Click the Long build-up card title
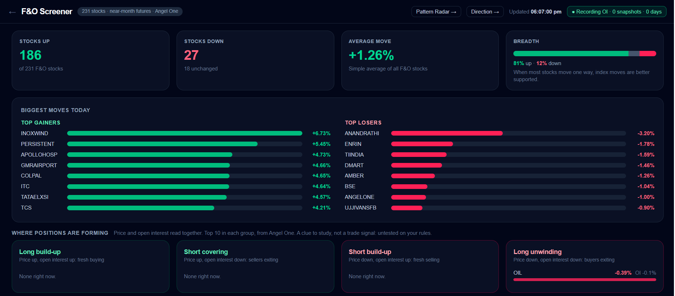Viewport: 675px width, 296px height. 40,252
